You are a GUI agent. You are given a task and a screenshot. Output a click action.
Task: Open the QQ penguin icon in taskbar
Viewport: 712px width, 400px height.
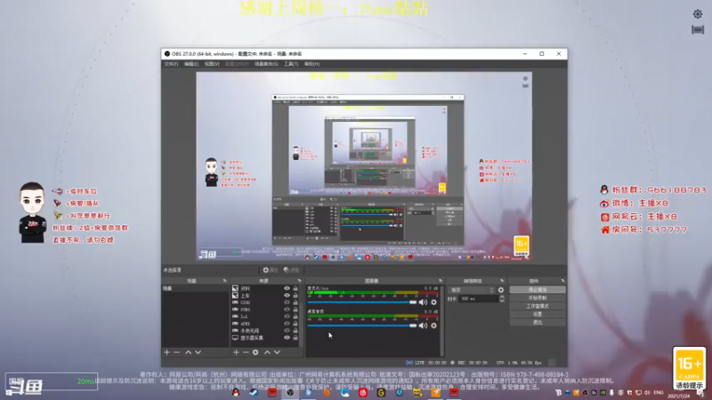[x=236, y=393]
